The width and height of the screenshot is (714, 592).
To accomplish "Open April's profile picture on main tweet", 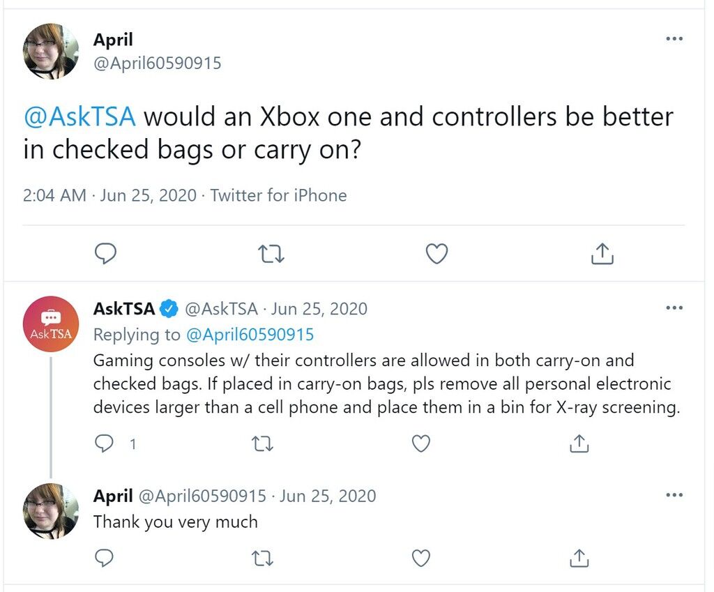I will tap(51, 52).
